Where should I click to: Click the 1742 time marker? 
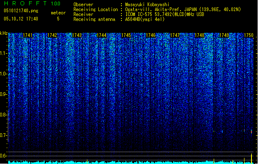pyautogui.click(x=52, y=35)
